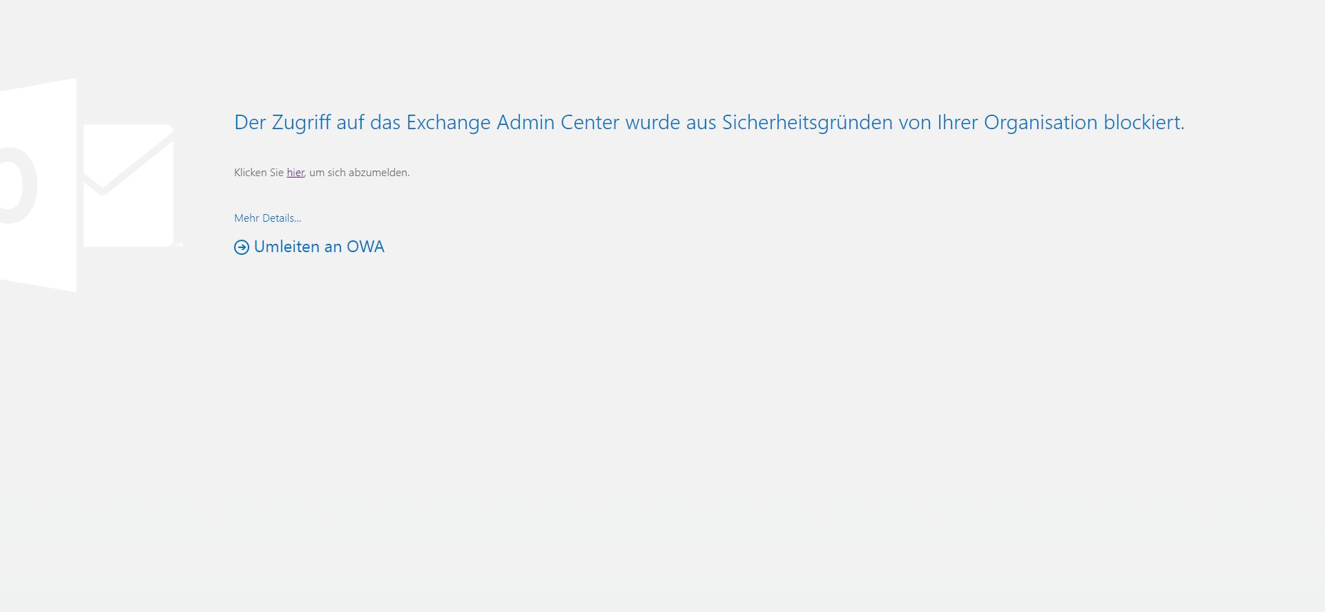
Task: Click 'Der' at the heading start
Action: pyautogui.click(x=250, y=122)
